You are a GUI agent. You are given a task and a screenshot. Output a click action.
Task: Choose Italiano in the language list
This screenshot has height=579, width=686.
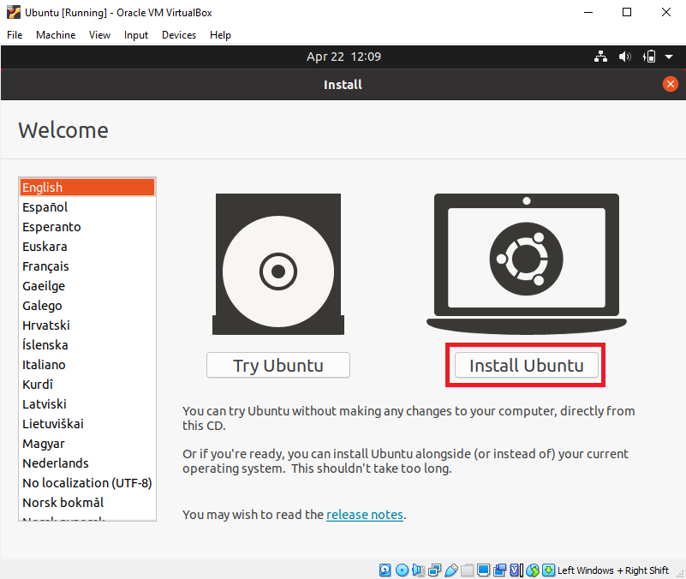(87, 365)
